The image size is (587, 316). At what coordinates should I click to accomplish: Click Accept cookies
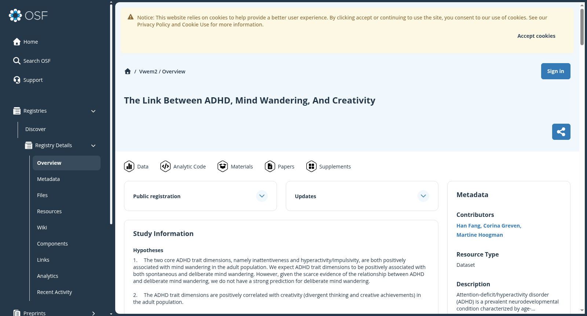pos(536,36)
